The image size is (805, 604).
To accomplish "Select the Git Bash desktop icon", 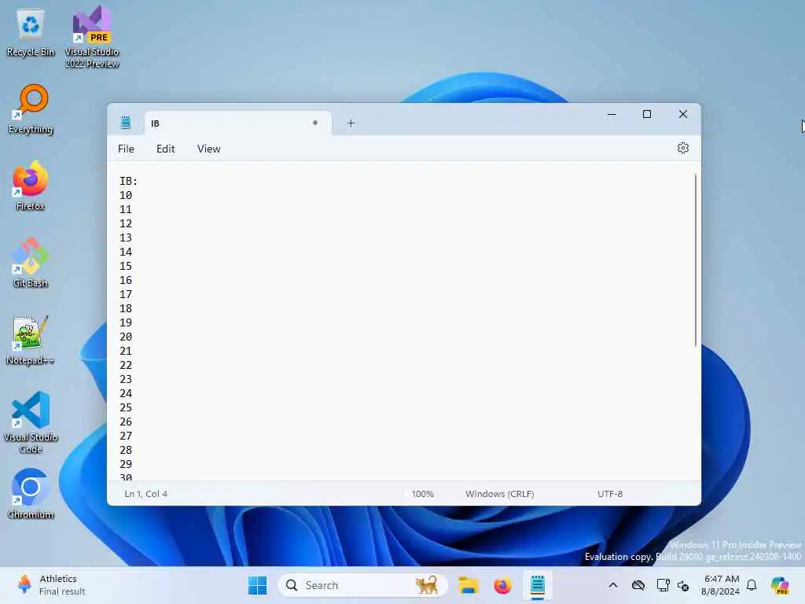I will point(31,263).
